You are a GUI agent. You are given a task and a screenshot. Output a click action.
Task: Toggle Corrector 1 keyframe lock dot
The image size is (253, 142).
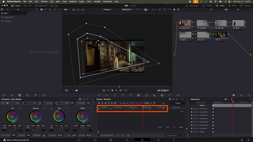pos(192,109)
